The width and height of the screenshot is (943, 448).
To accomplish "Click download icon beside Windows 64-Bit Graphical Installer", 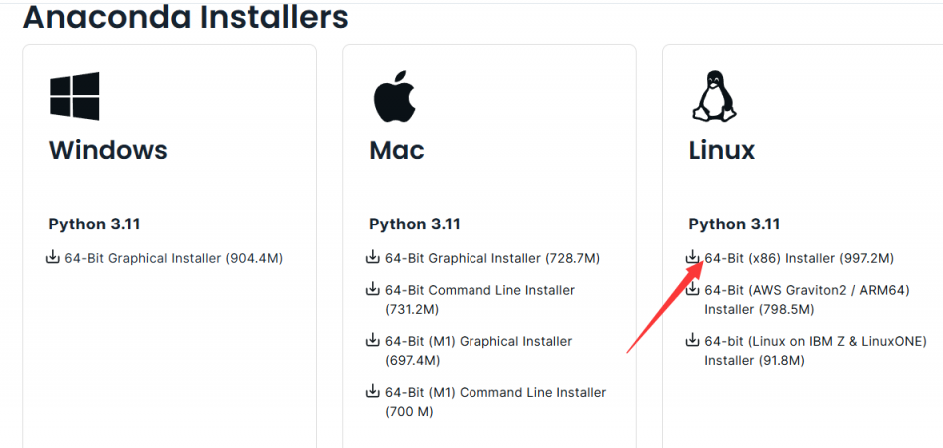I will tap(54, 258).
